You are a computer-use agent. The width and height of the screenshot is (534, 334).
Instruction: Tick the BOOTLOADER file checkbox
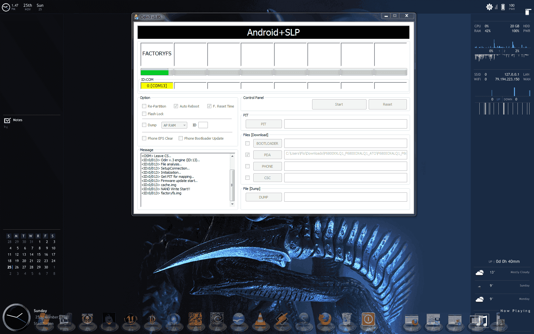coord(248,143)
